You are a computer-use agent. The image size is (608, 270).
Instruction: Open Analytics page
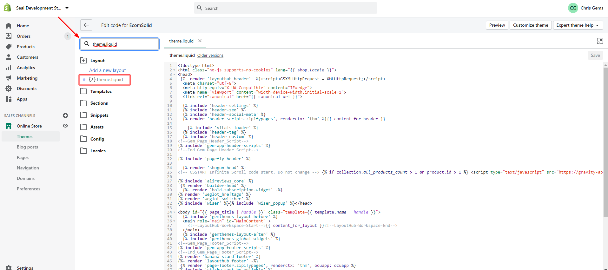point(26,68)
